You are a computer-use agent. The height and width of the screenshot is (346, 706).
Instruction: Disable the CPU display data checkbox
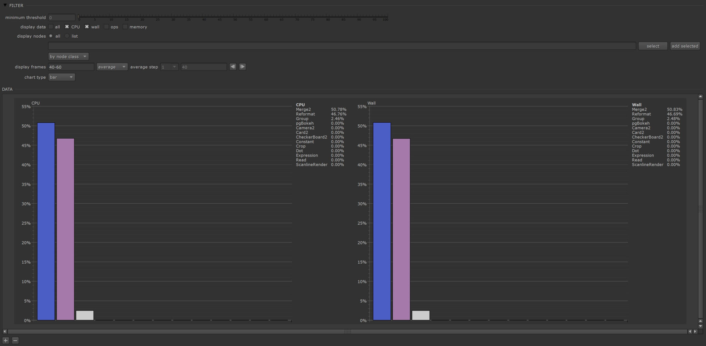(67, 27)
